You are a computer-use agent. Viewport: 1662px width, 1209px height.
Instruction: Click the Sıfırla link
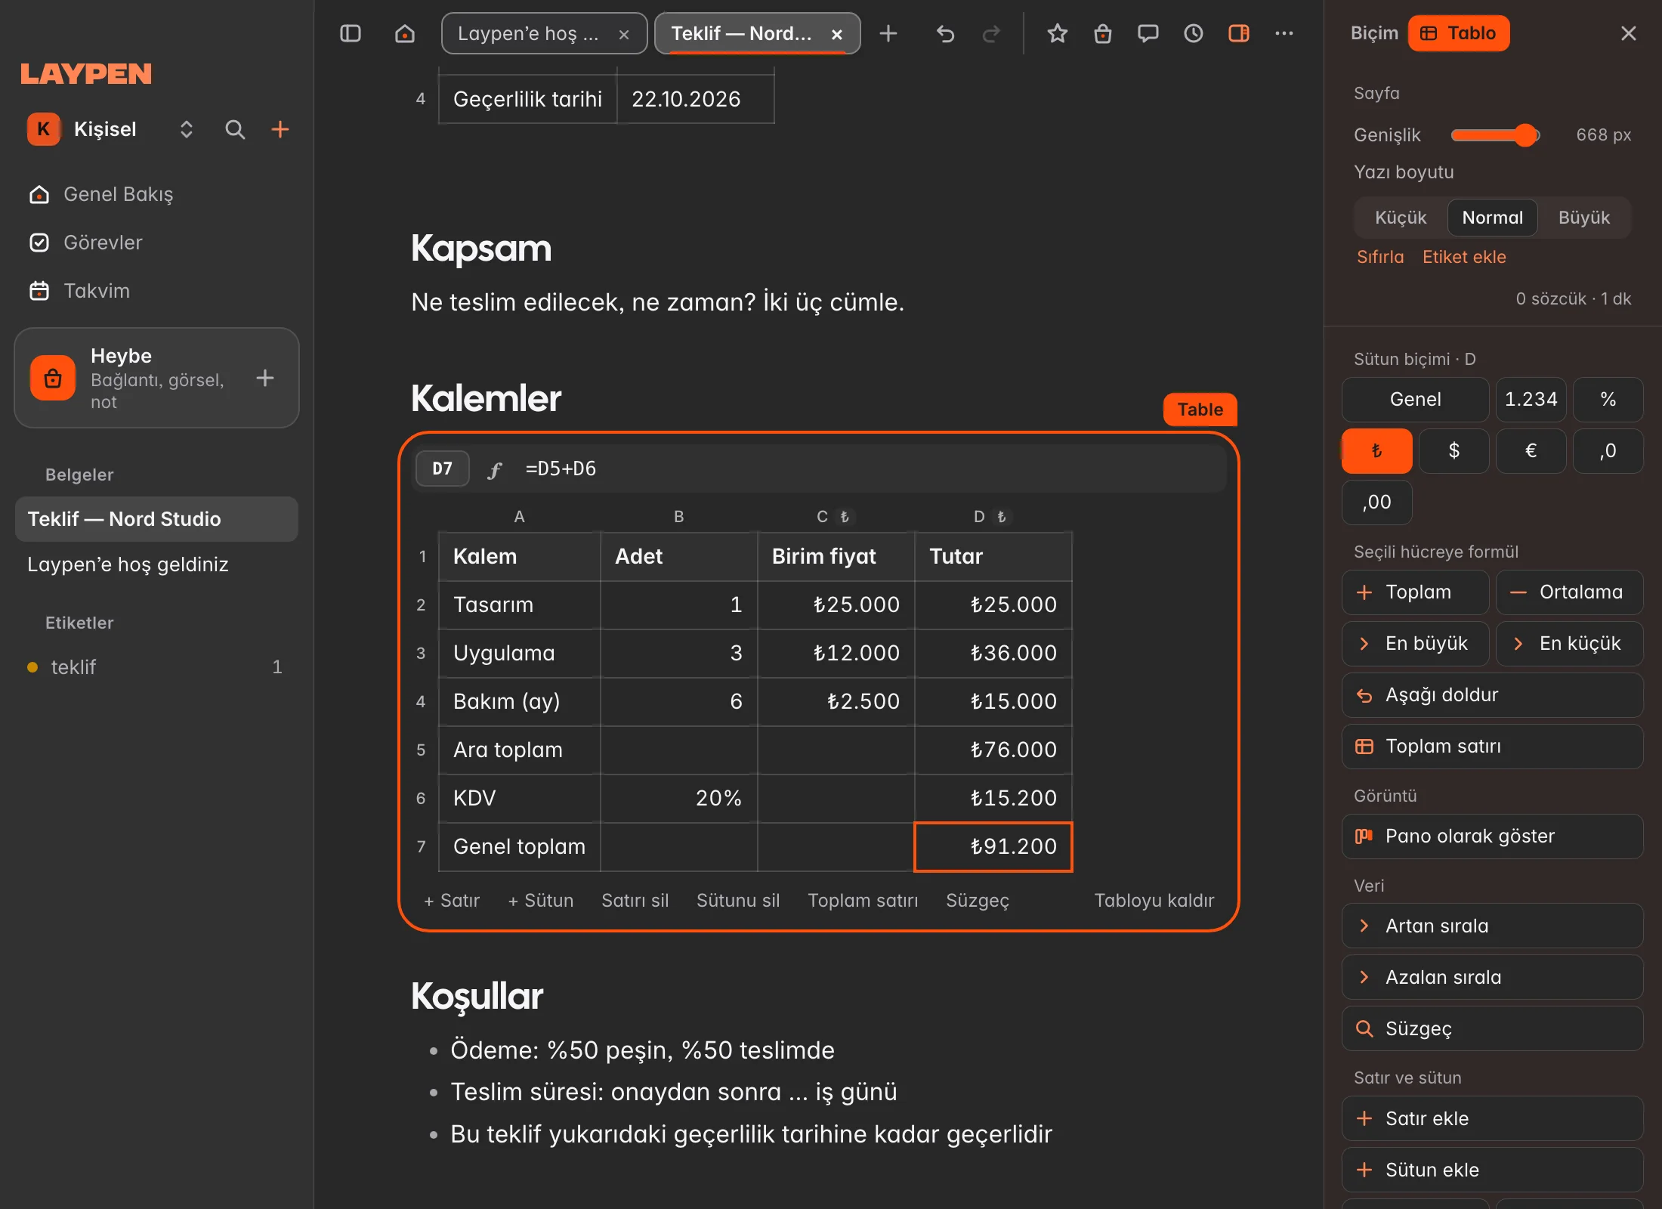(1380, 257)
